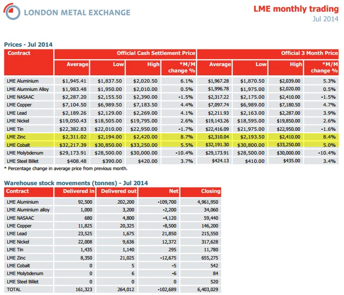Image resolution: width=344 pixels, height=295 pixels.
Task: Click NASAAC delivered in value 680
Action: [x=88, y=218]
